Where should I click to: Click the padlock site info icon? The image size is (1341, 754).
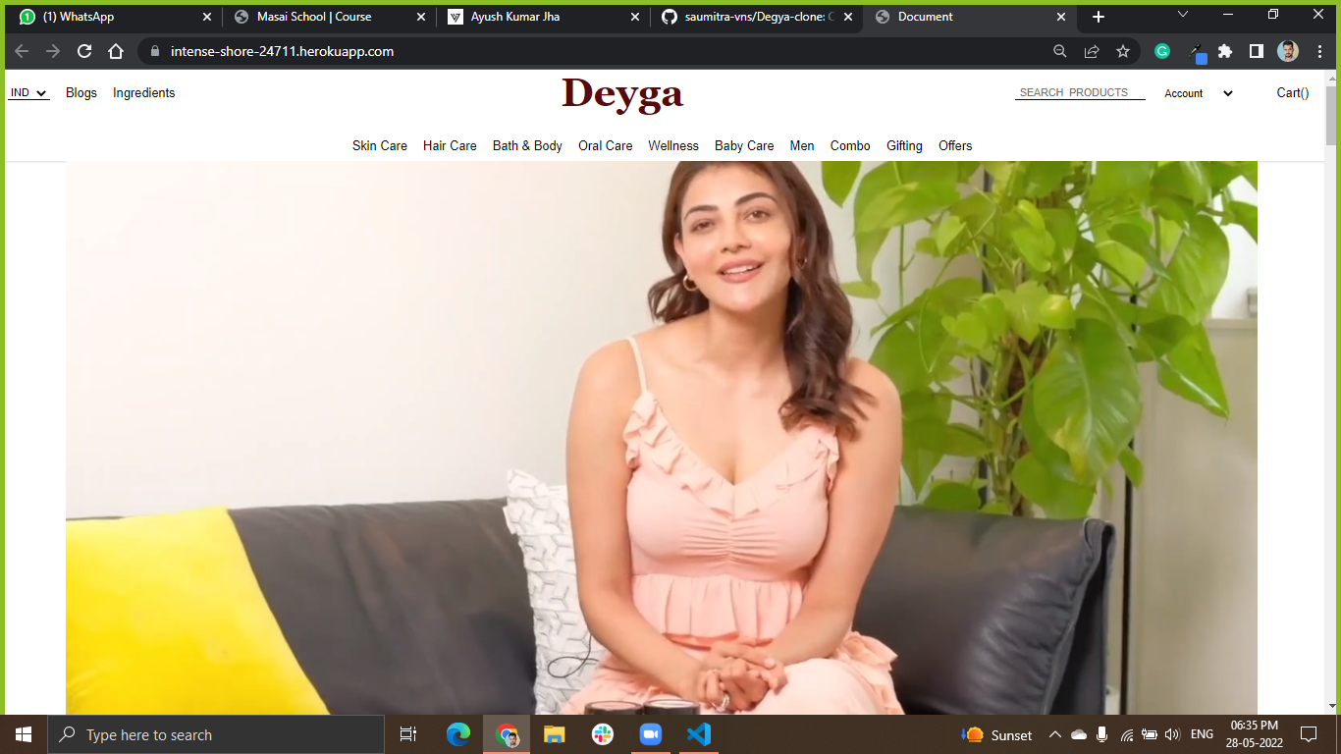pyautogui.click(x=154, y=51)
